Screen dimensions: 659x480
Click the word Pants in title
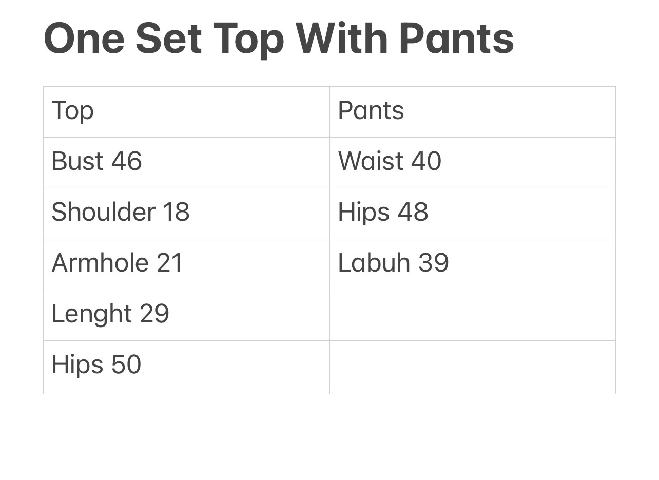point(456,39)
